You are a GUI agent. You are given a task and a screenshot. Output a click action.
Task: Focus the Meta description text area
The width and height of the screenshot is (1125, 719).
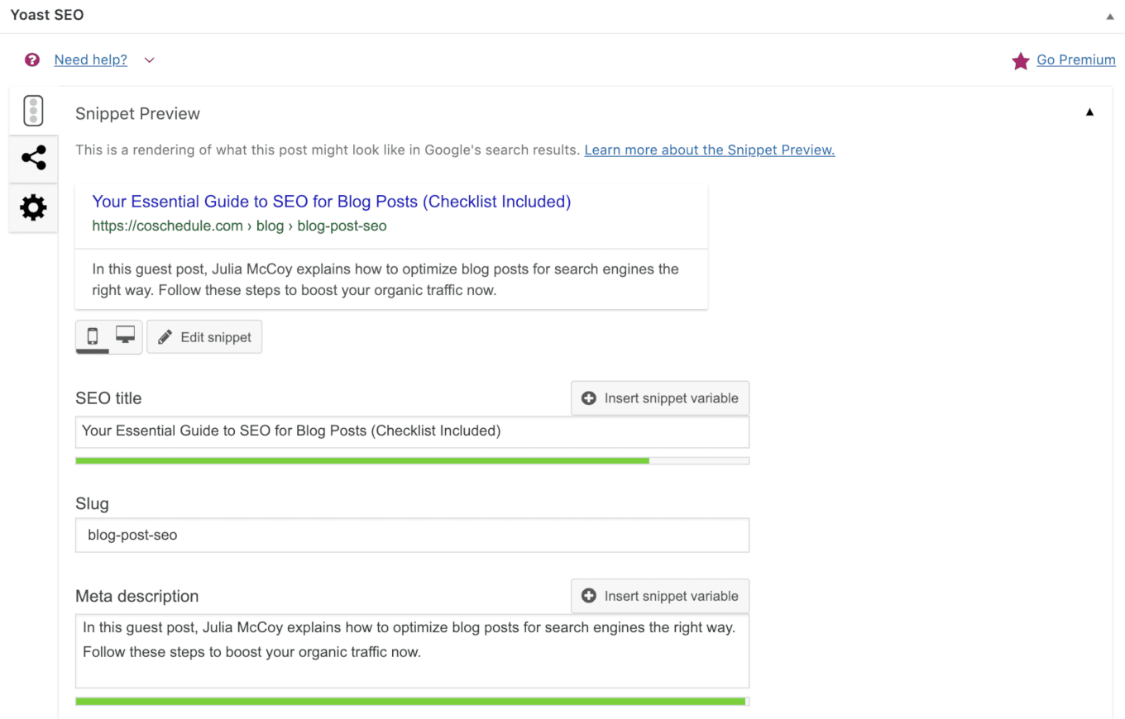412,651
